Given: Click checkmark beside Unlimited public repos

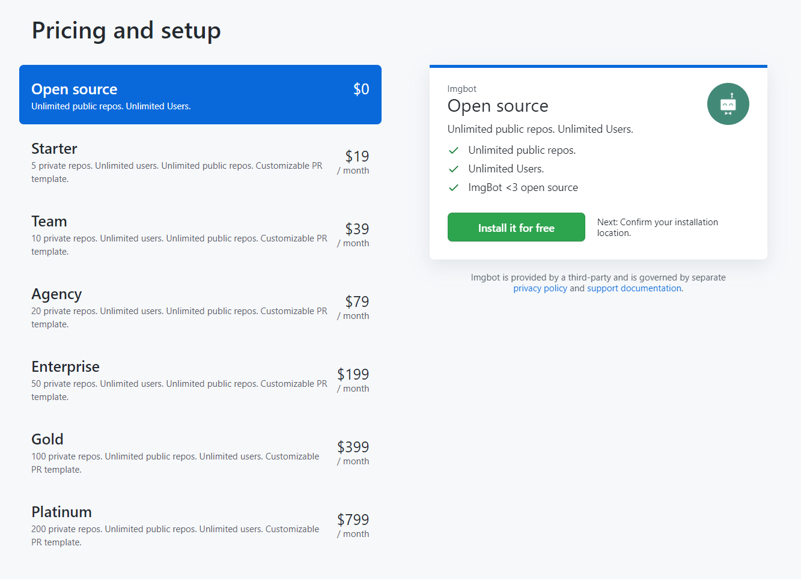Looking at the screenshot, I should coord(454,150).
